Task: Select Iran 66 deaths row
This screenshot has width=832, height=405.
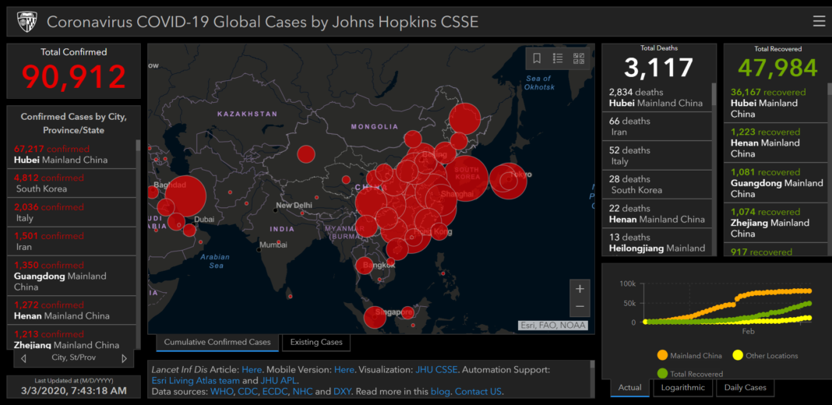Action: pyautogui.click(x=657, y=126)
